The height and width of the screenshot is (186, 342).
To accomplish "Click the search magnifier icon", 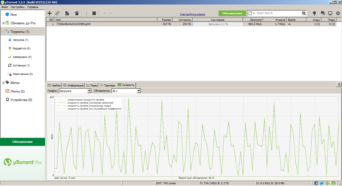I will (x=304, y=13).
